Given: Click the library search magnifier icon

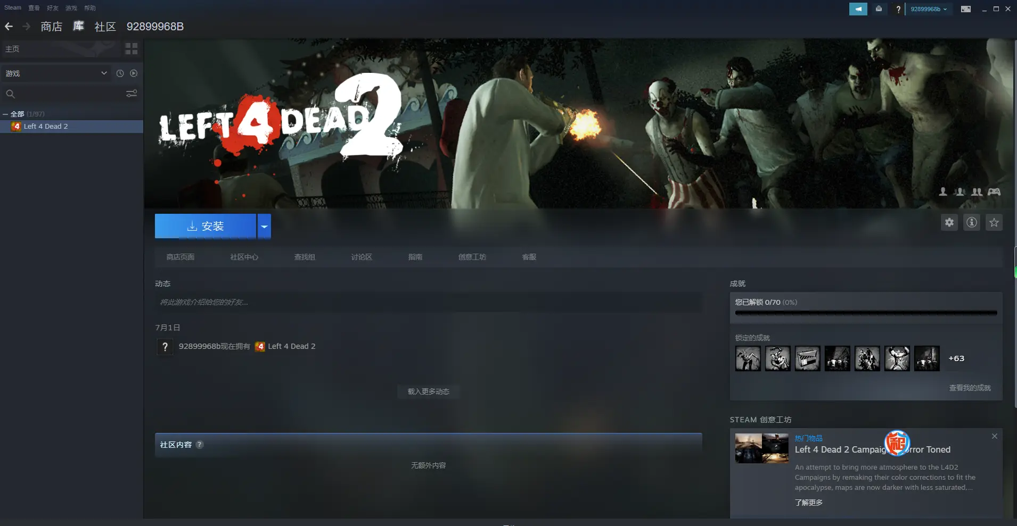Looking at the screenshot, I should [x=10, y=94].
